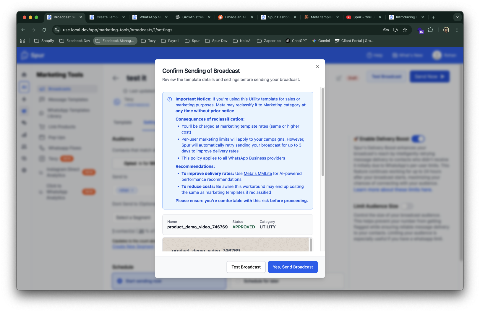Open the Facebook Dev bookmark folder
Image resolution: width=480 pixels, height=312 pixels.
click(x=75, y=41)
